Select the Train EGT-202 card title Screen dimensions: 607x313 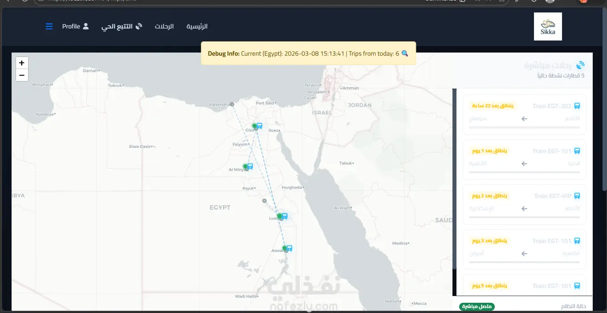click(x=552, y=106)
